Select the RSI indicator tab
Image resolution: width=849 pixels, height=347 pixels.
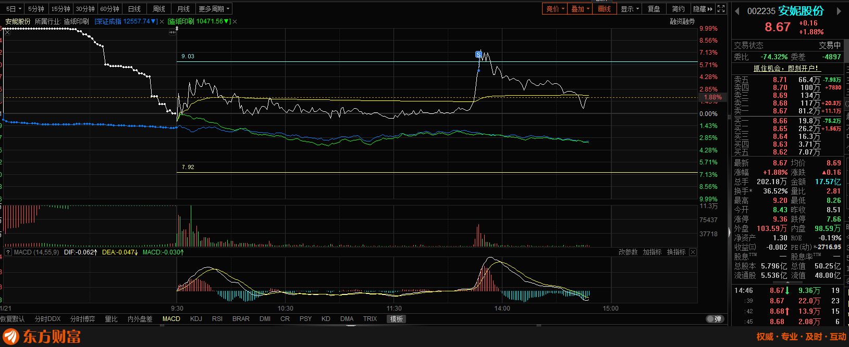(x=217, y=319)
